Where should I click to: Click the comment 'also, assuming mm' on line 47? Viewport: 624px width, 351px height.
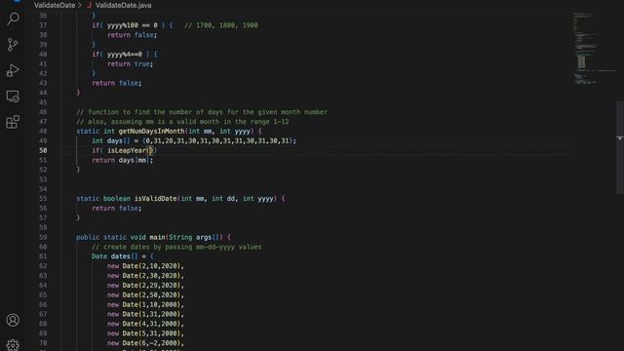tap(182, 122)
